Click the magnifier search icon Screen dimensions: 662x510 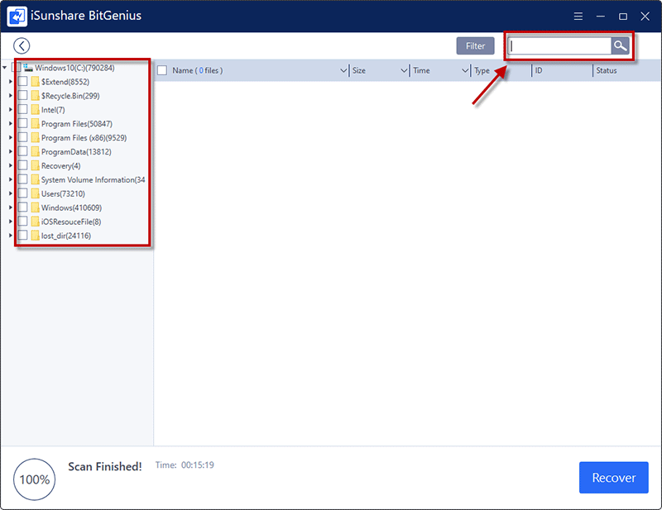(620, 45)
